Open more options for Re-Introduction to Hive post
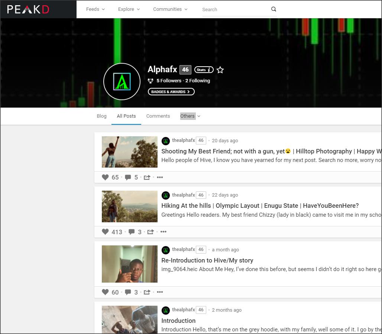 click(160, 292)
